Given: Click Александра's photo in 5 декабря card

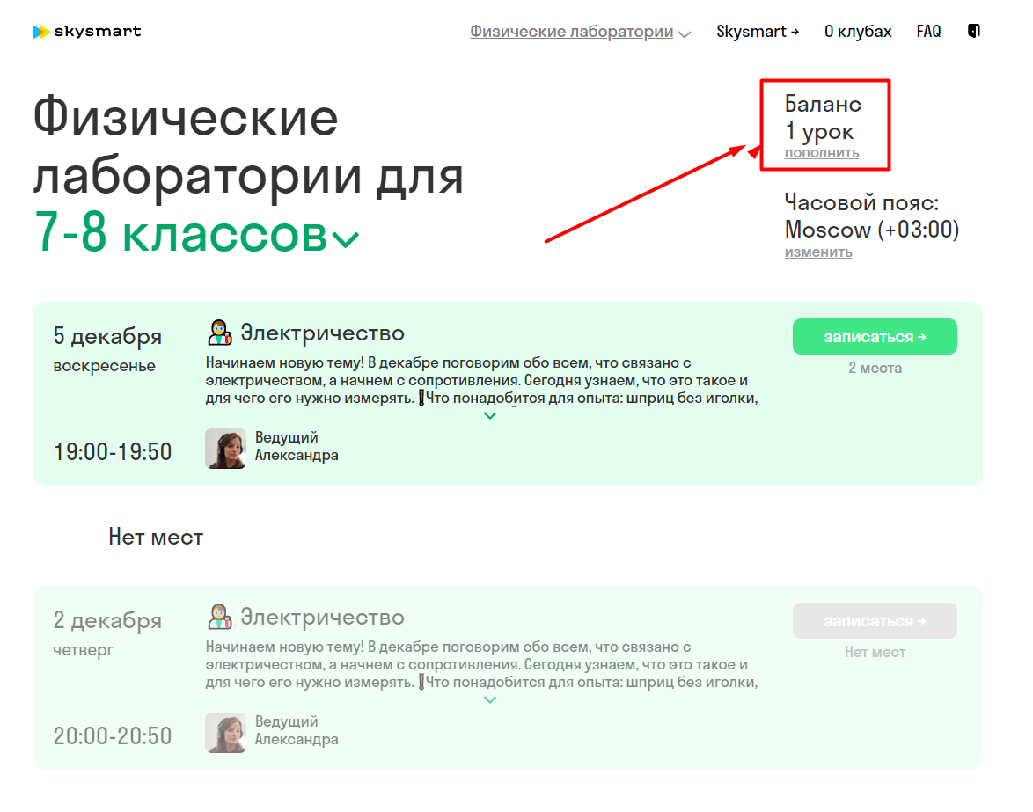Looking at the screenshot, I should tap(225, 449).
